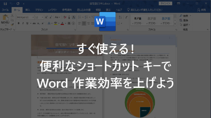The width and height of the screenshot is (211, 118).
Task: Toggle Superscript formatting
Action: click(x=43, y=23)
